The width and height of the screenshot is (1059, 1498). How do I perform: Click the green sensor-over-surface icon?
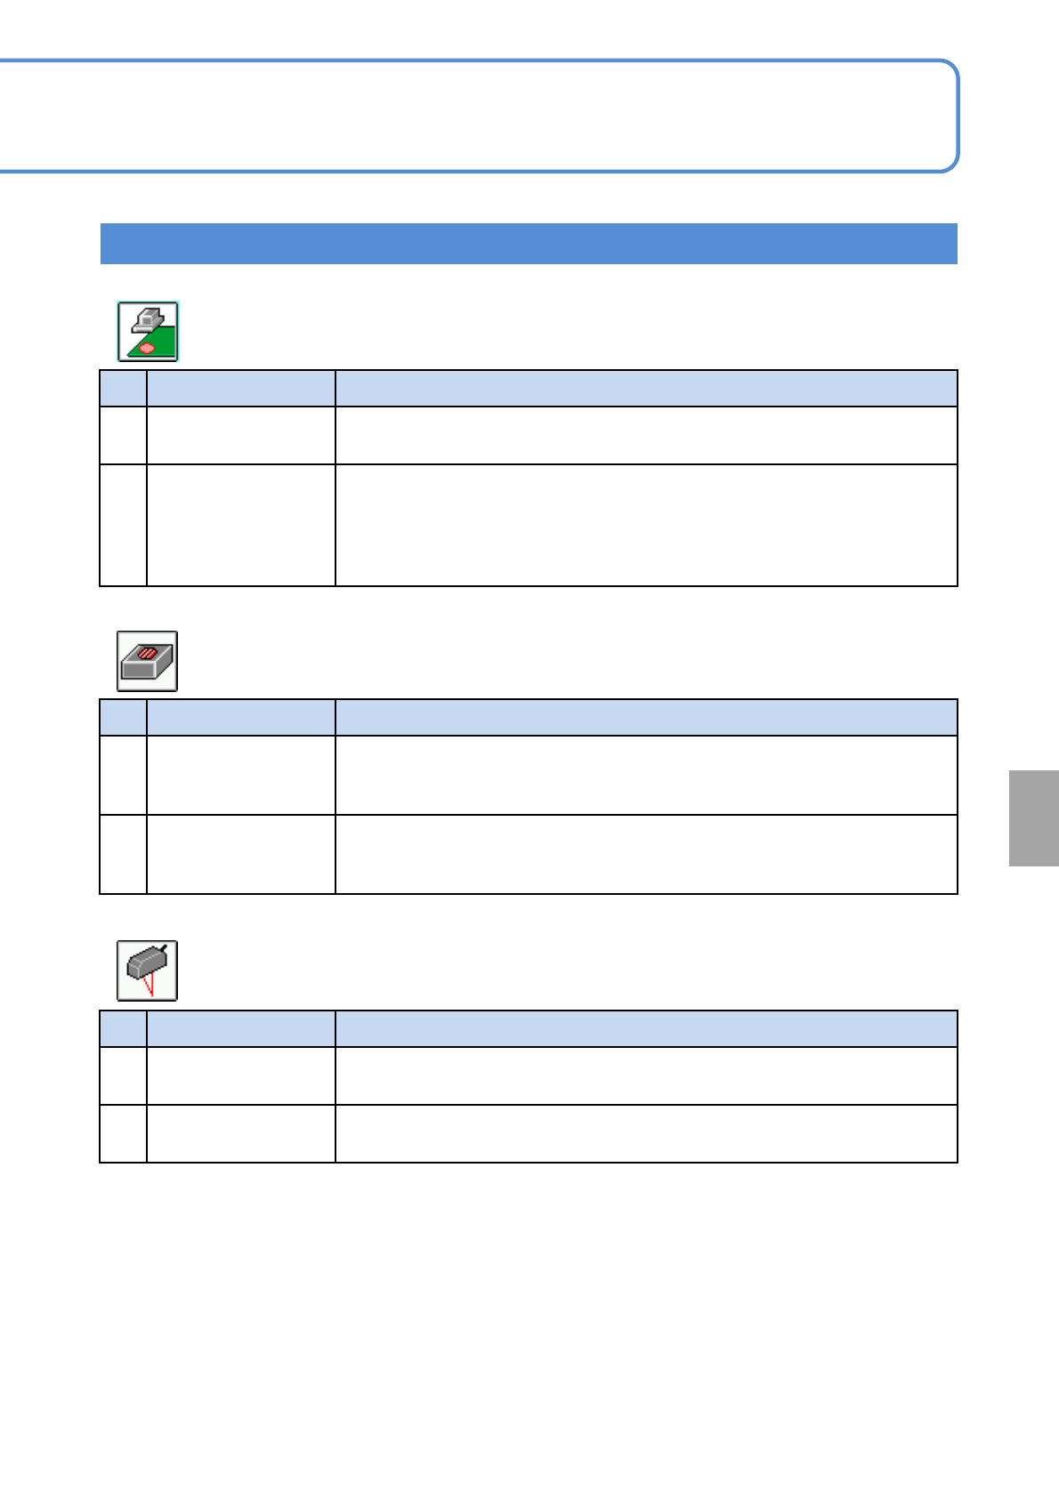[148, 332]
